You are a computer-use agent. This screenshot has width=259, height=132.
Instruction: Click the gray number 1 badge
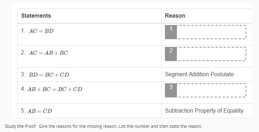[x=171, y=32]
